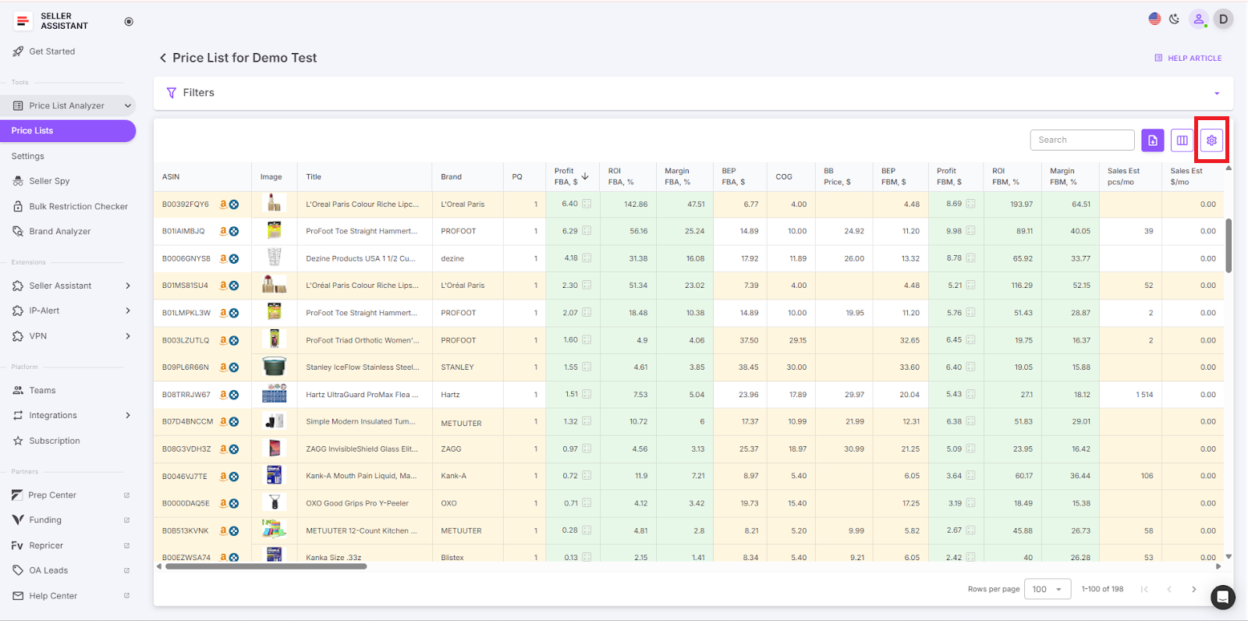Image resolution: width=1248 pixels, height=621 pixels.
Task: Open Rows per page dropdown
Action: [1048, 590]
